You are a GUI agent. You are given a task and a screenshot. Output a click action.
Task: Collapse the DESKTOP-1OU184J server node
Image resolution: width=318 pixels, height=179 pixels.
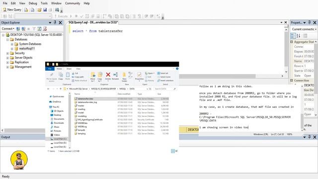3,35
